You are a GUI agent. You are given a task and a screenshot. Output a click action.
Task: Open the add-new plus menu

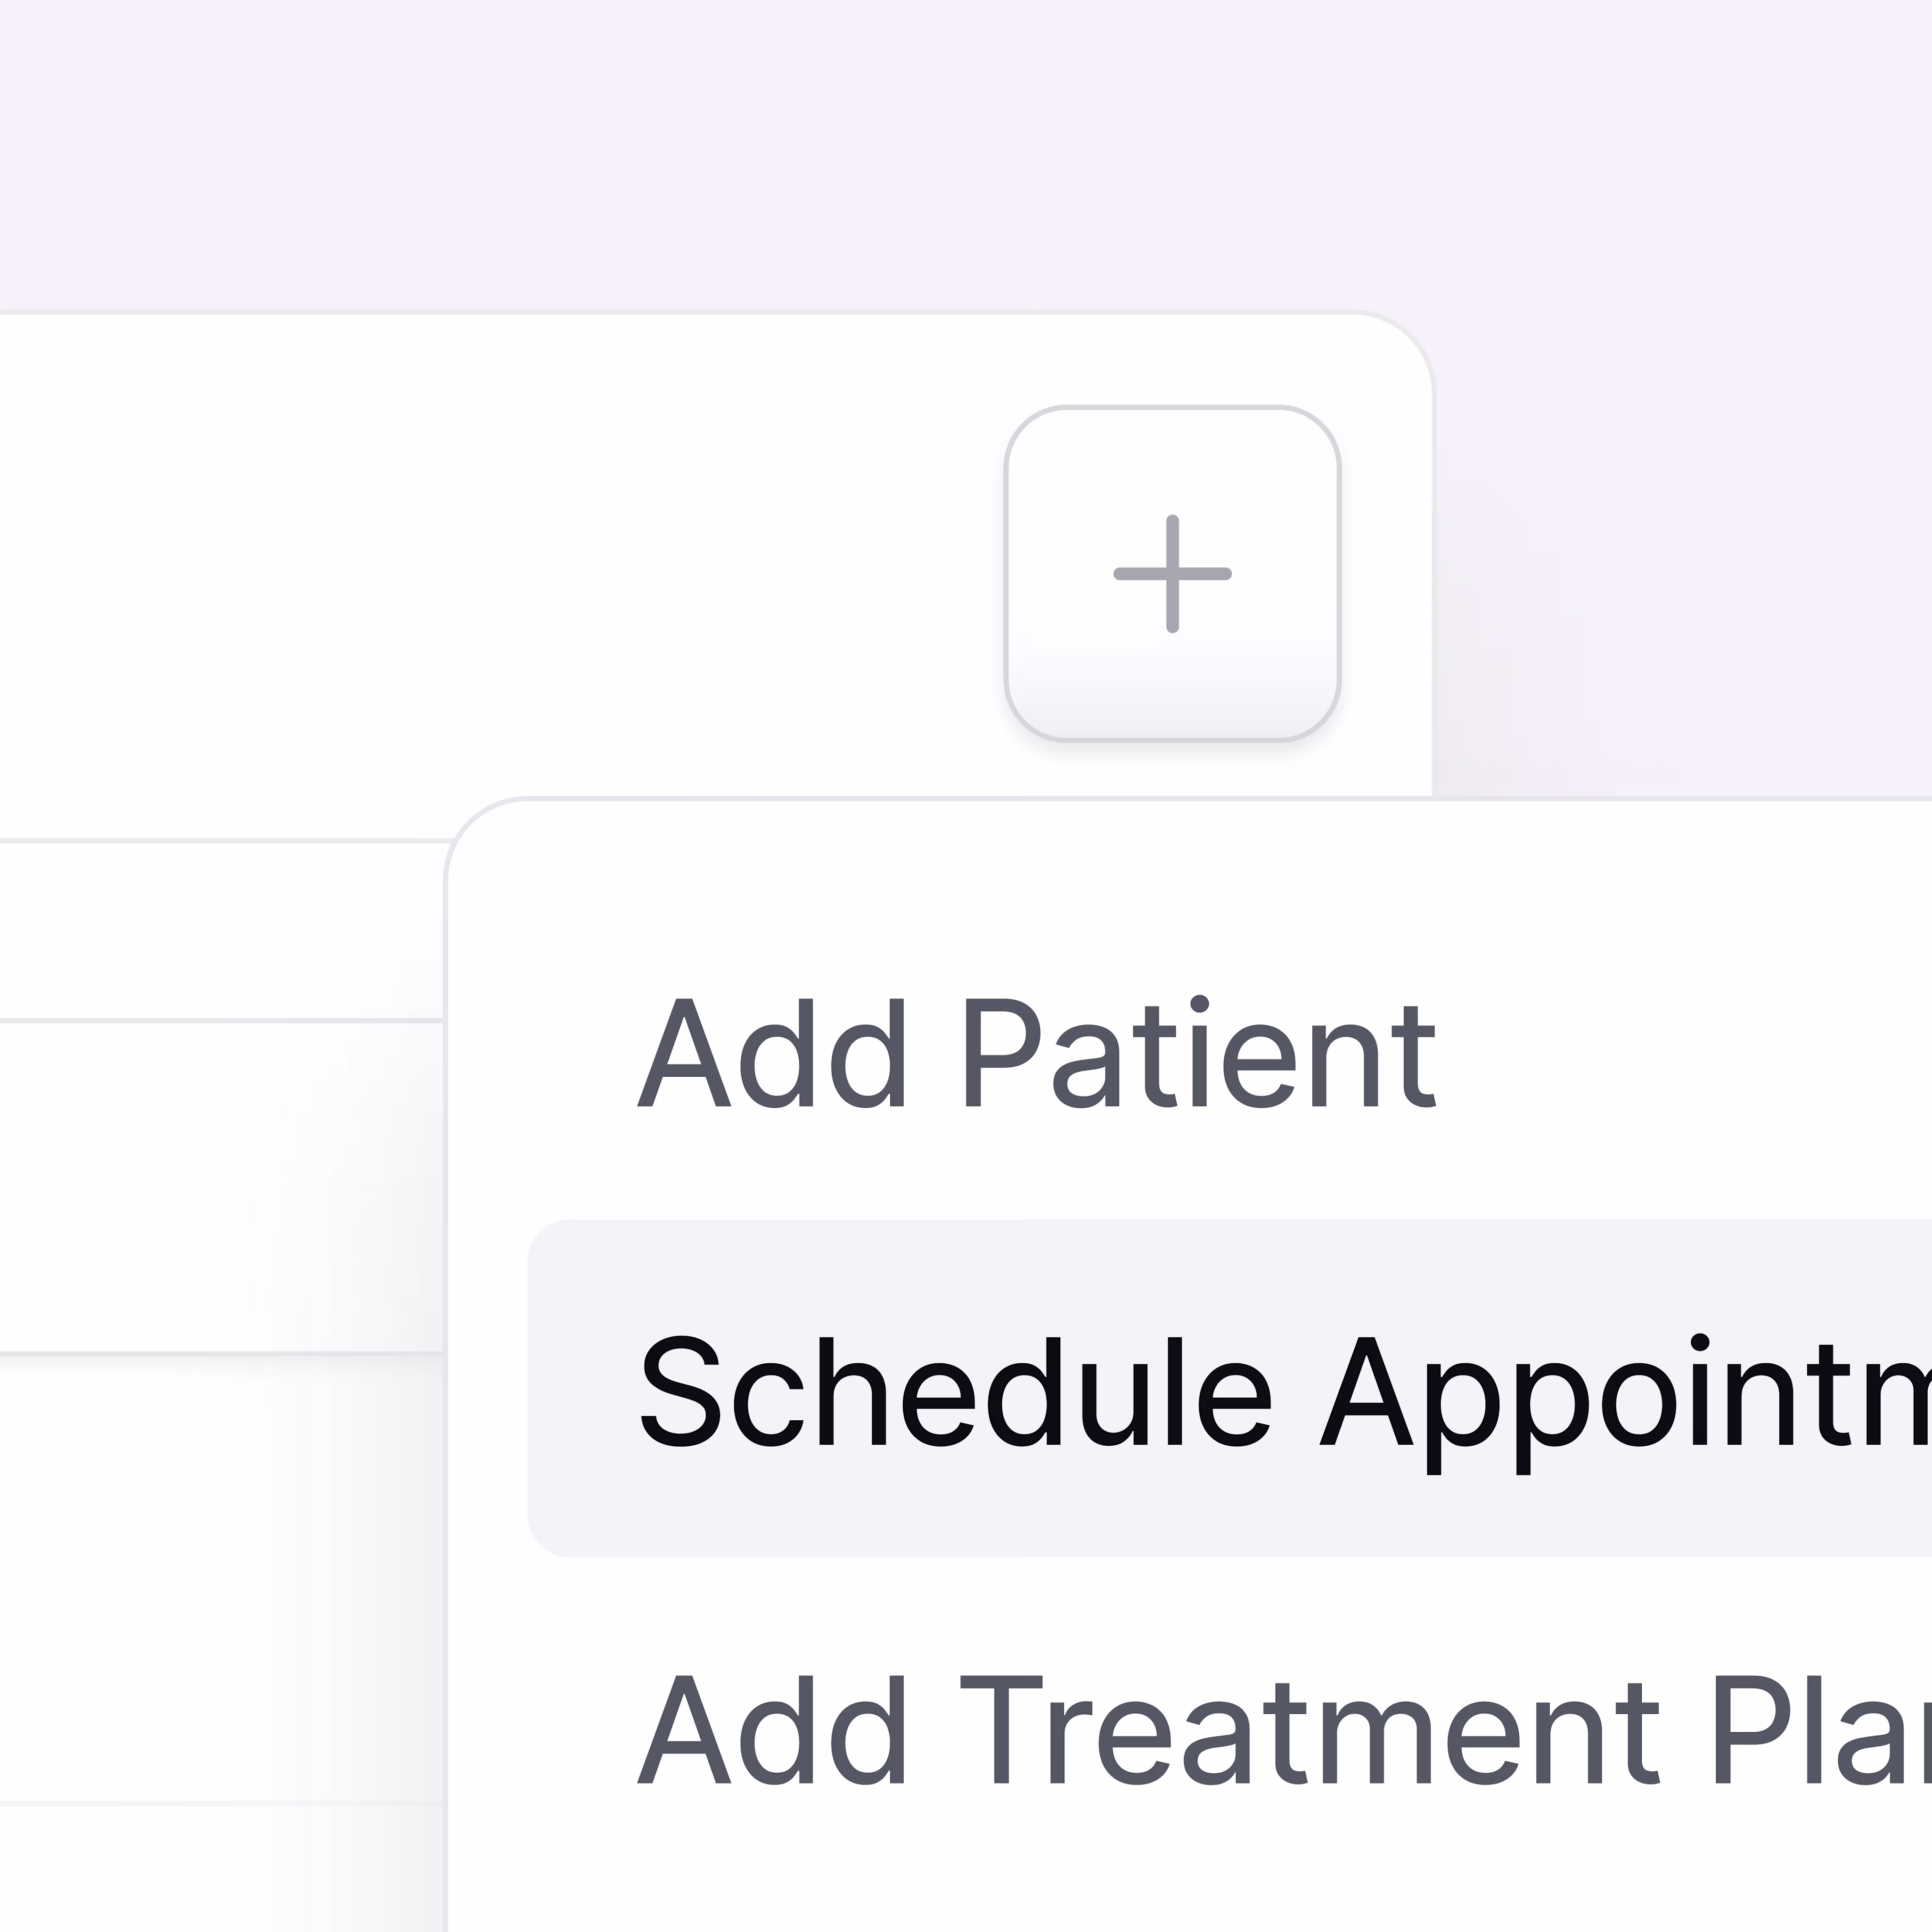pyautogui.click(x=1172, y=574)
